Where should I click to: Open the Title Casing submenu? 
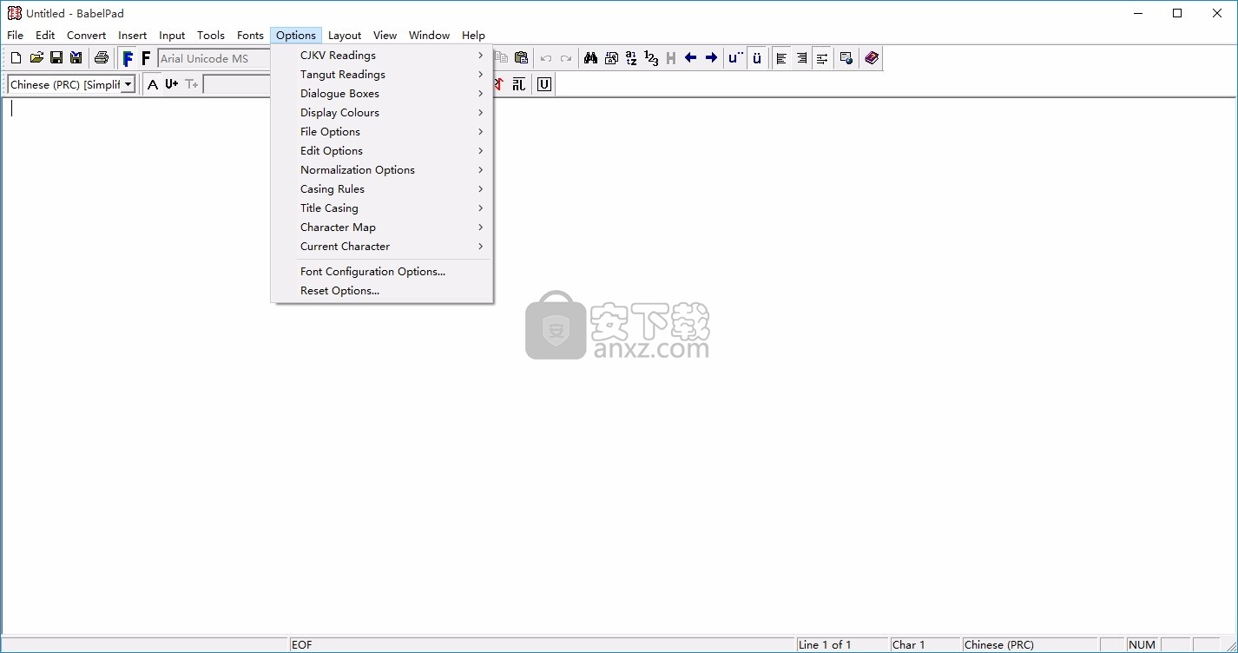pos(382,208)
